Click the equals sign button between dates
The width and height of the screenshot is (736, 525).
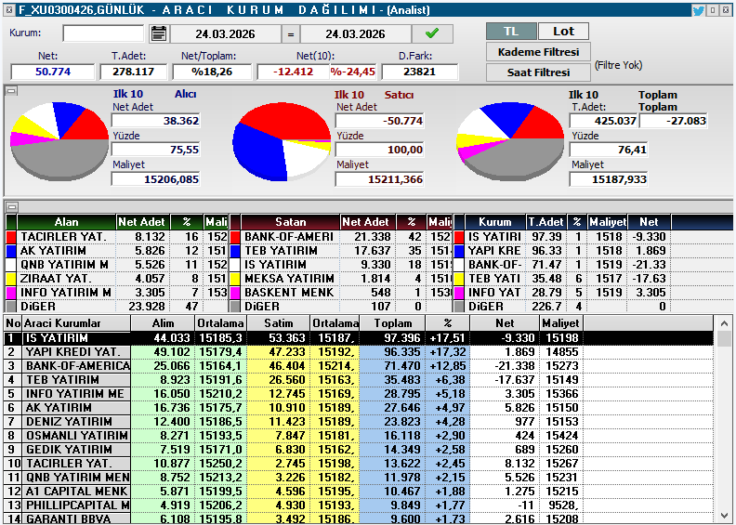[x=291, y=33]
